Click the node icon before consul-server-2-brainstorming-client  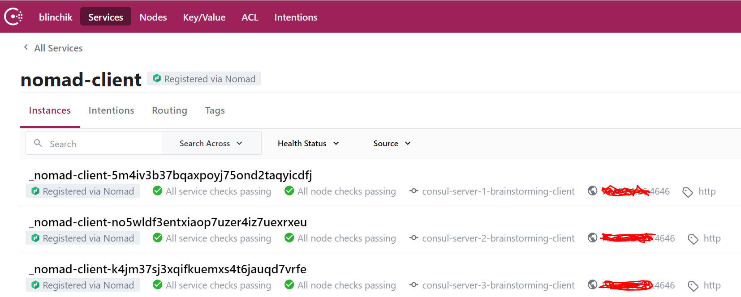(414, 238)
